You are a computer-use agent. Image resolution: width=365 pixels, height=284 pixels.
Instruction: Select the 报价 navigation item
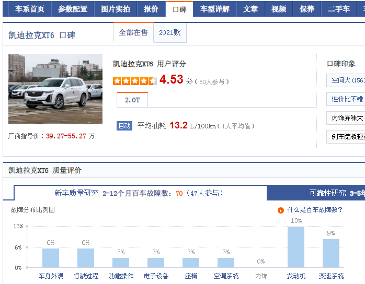151,9
